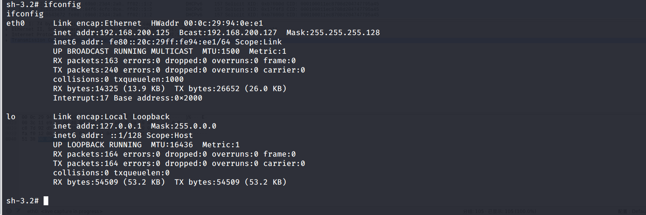Click the eth0 RX packets:163 text
This screenshot has height=215, width=646.
click(86, 61)
